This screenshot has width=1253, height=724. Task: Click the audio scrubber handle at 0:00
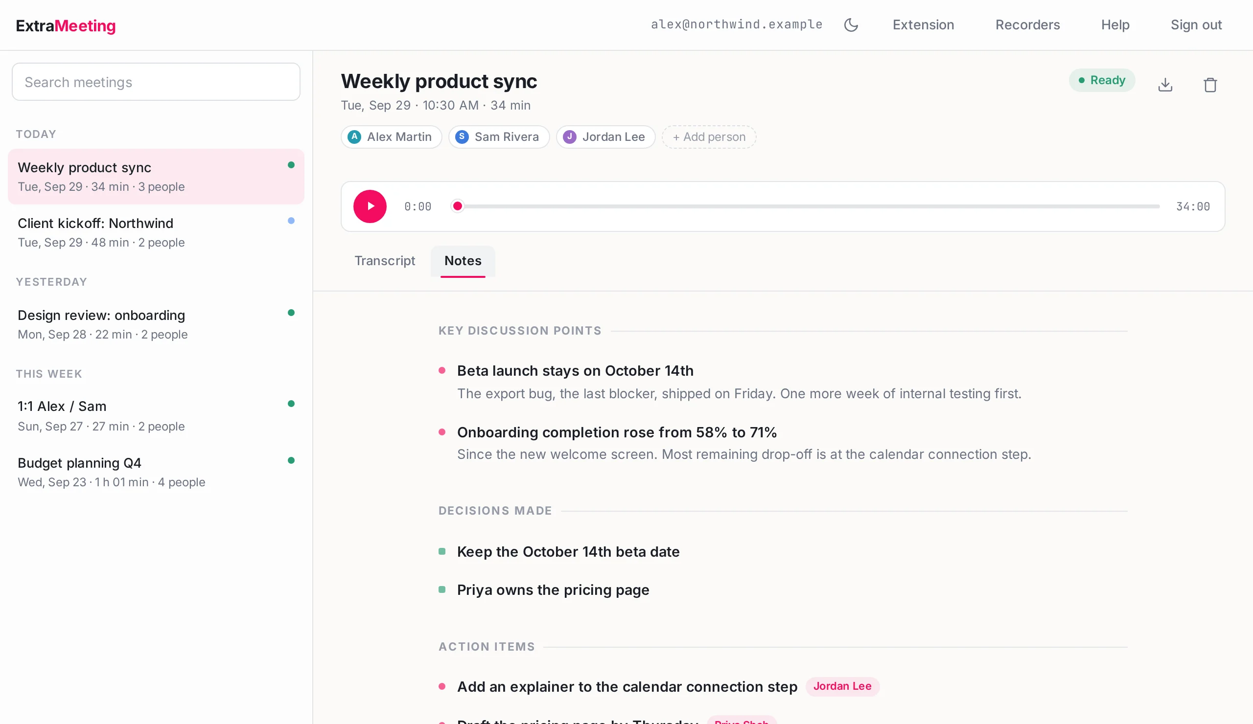(458, 206)
